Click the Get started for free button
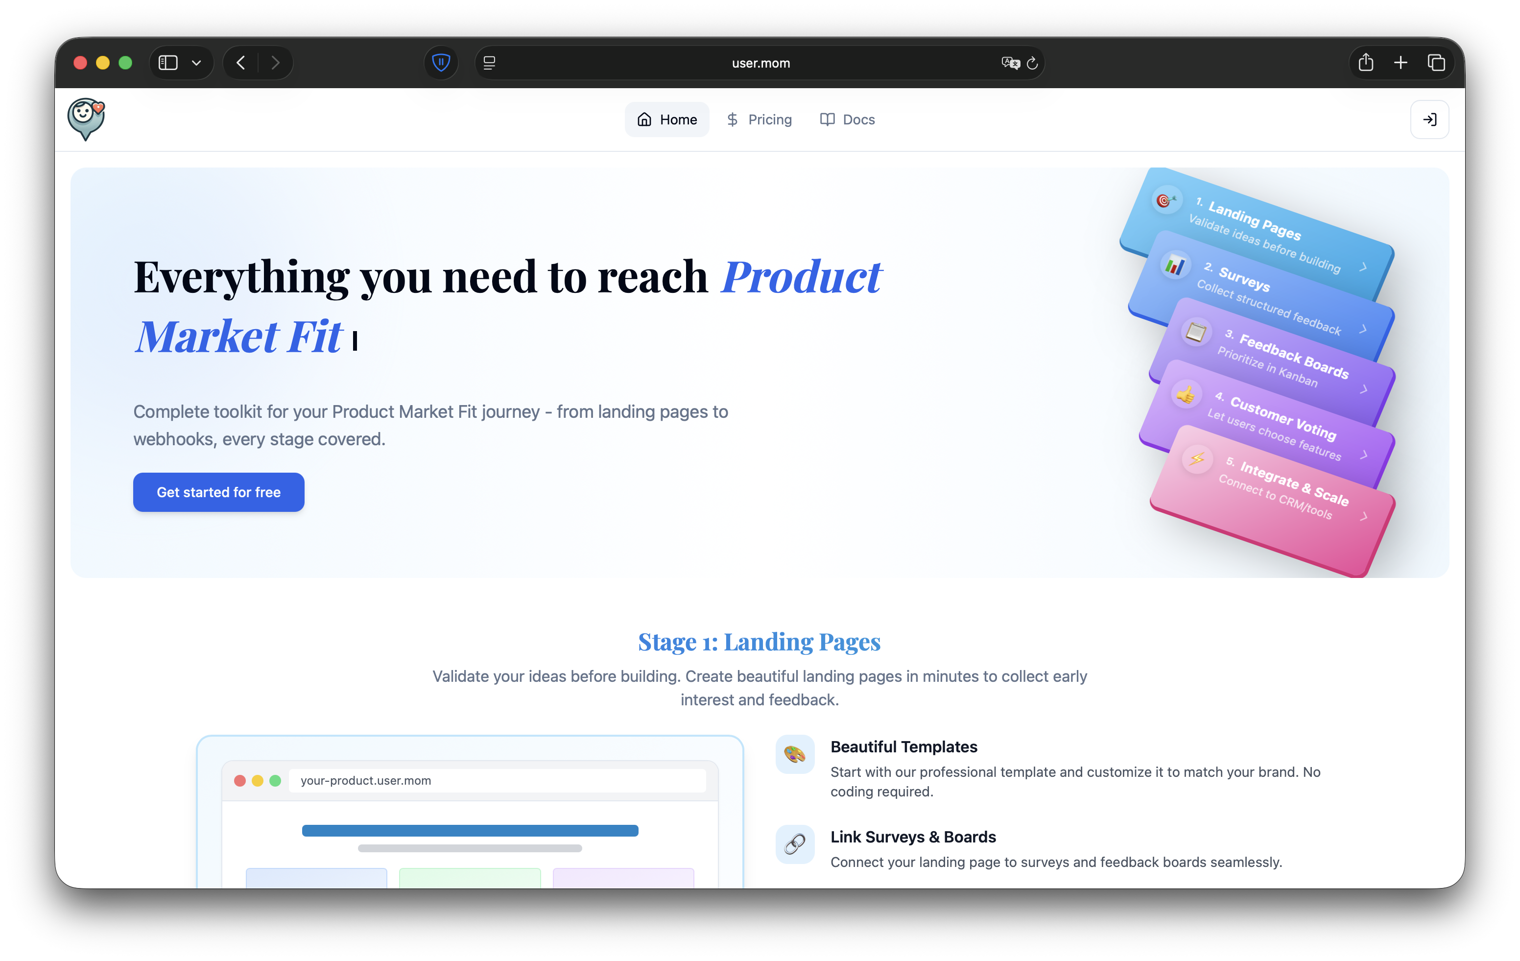This screenshot has height=961, width=1520. (x=218, y=492)
